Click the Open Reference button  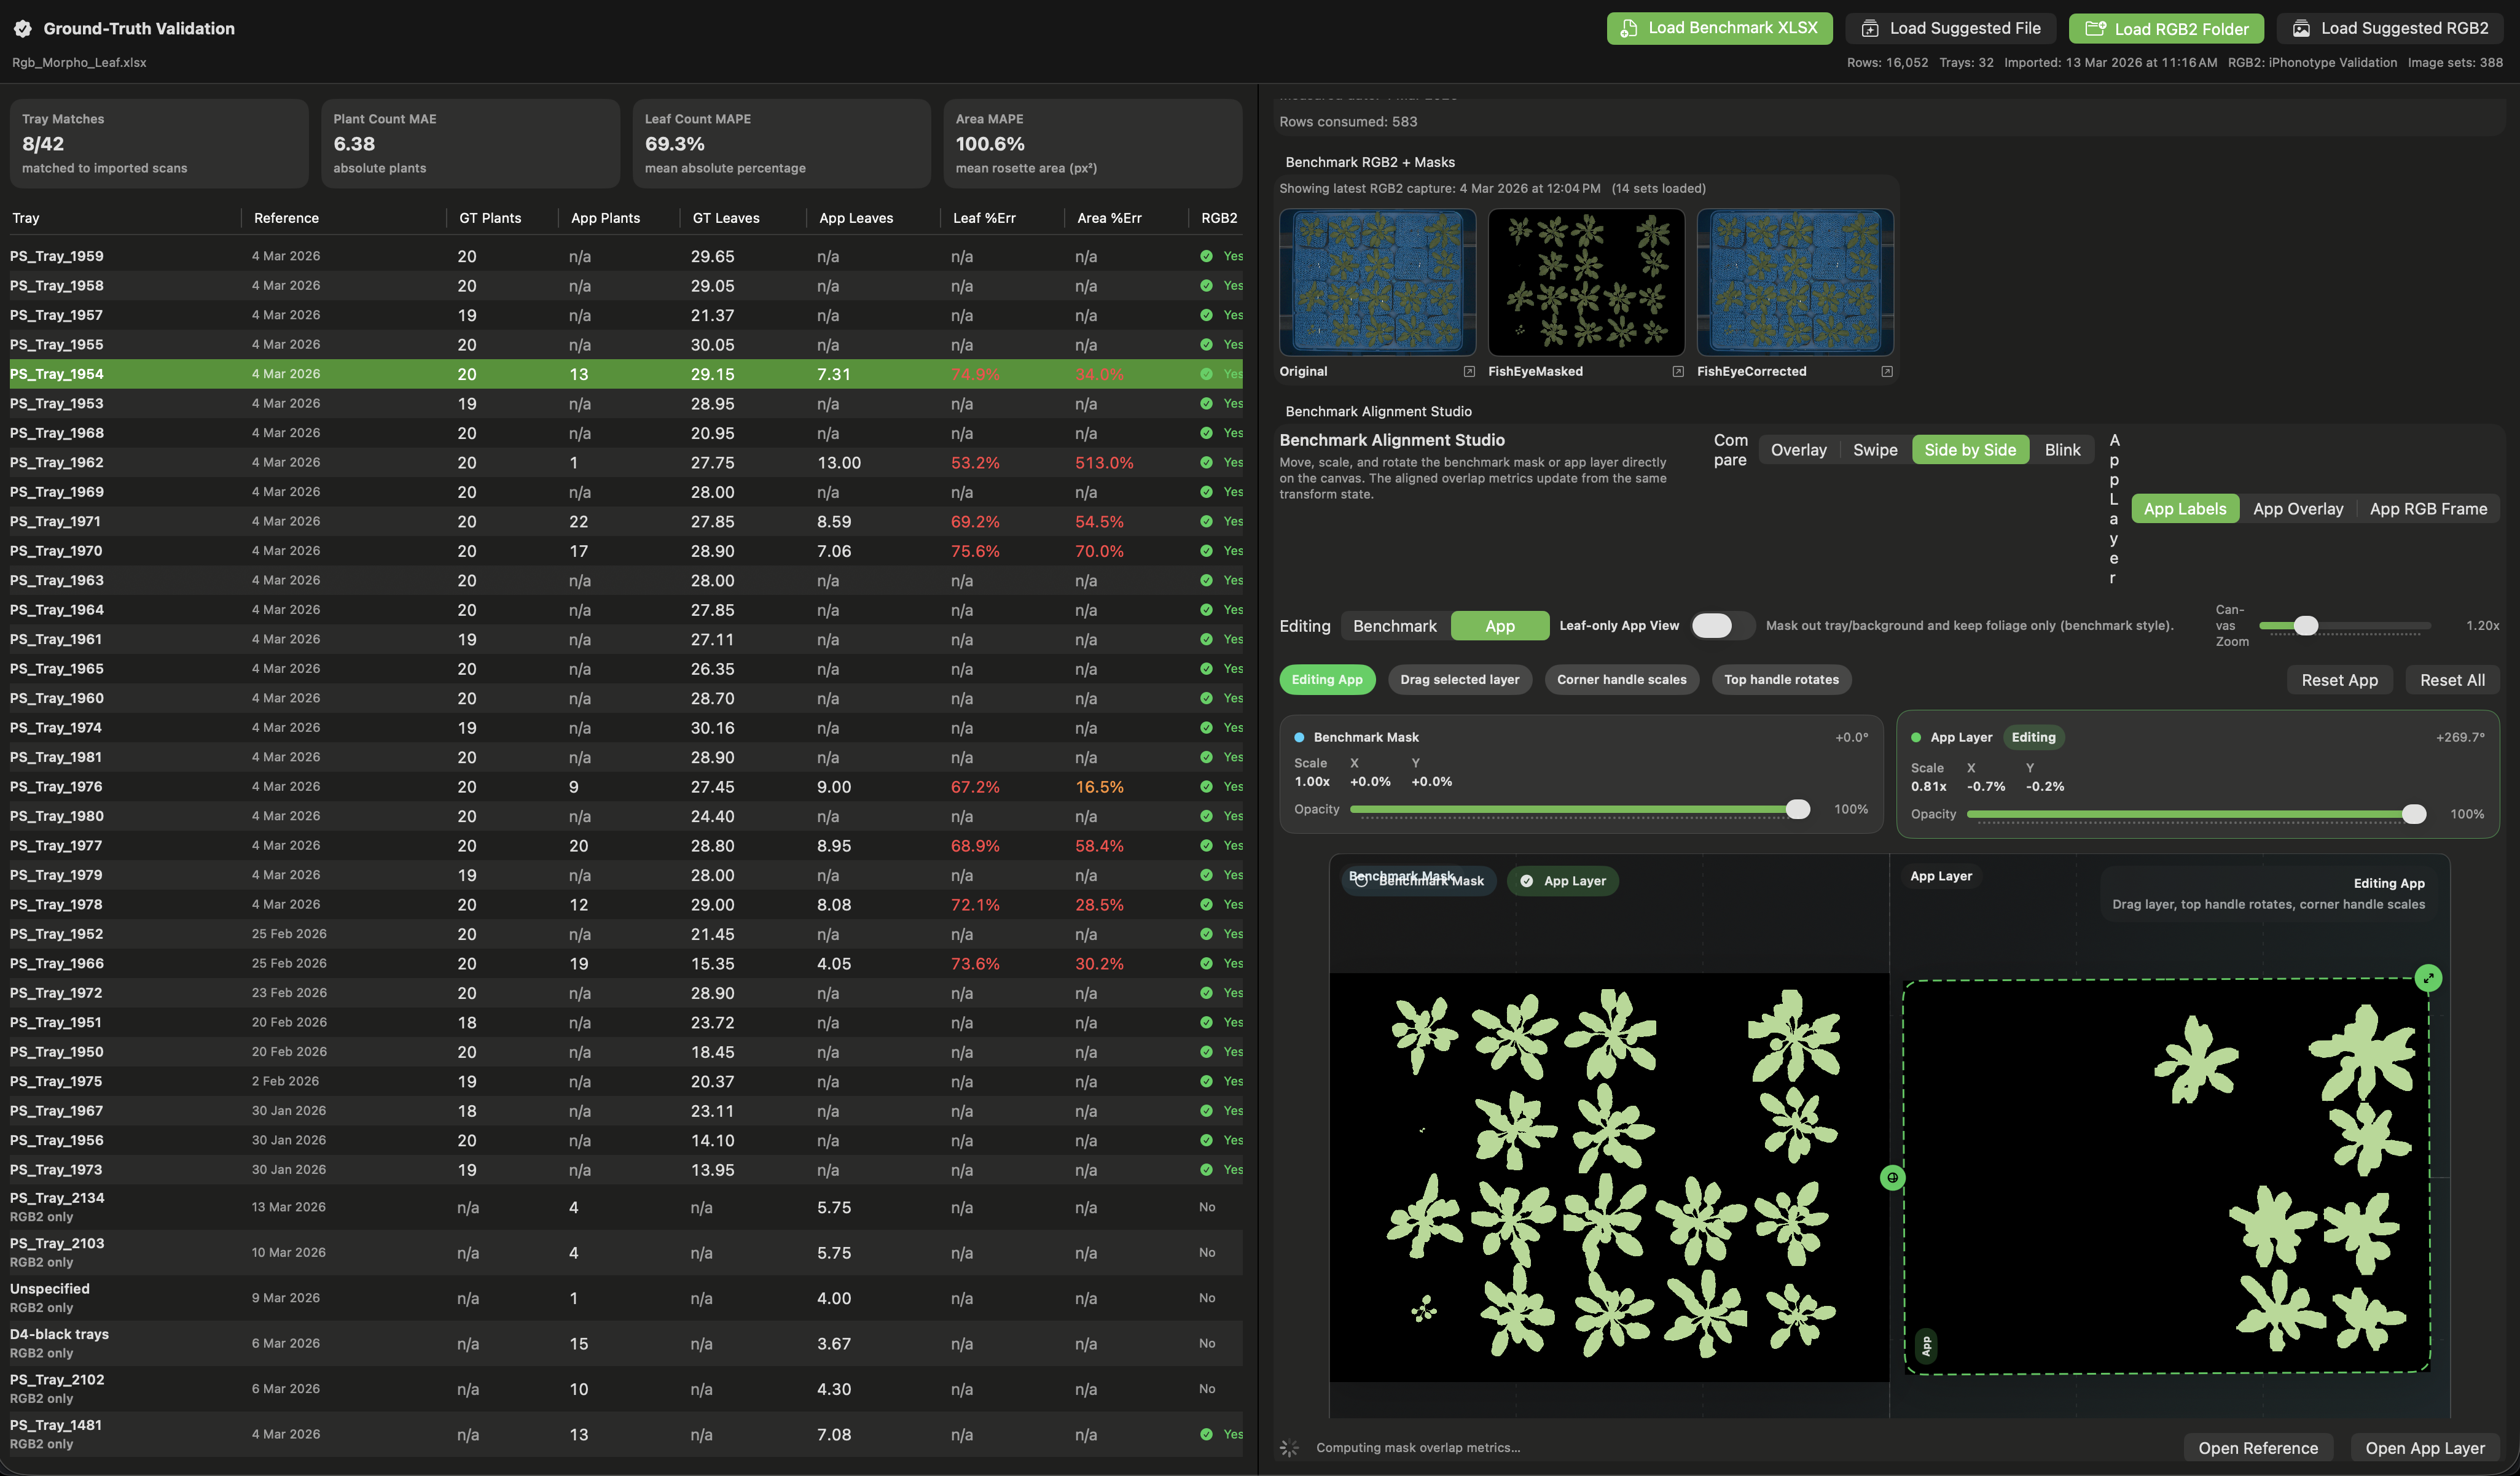click(x=2258, y=1447)
